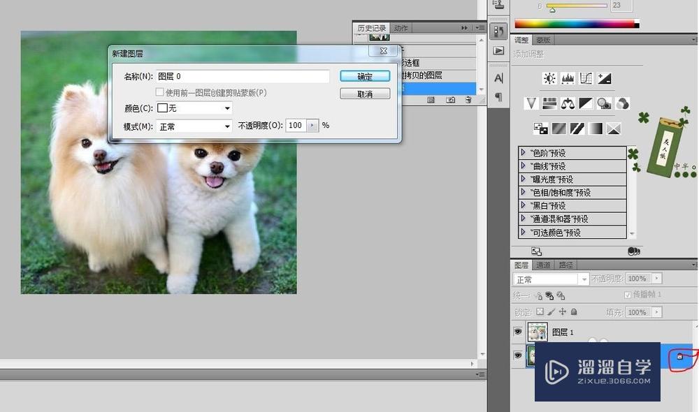Click the trash icon in History panel
Image resolution: width=699 pixels, height=412 pixels.
(x=468, y=100)
